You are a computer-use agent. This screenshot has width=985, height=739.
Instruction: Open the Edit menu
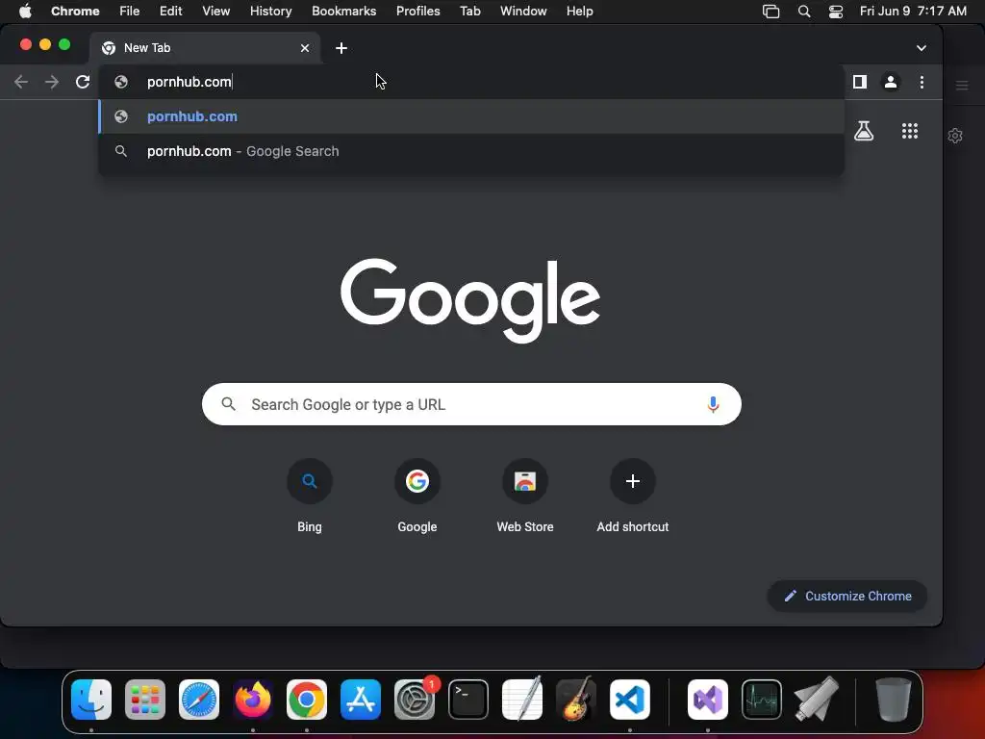(x=170, y=12)
